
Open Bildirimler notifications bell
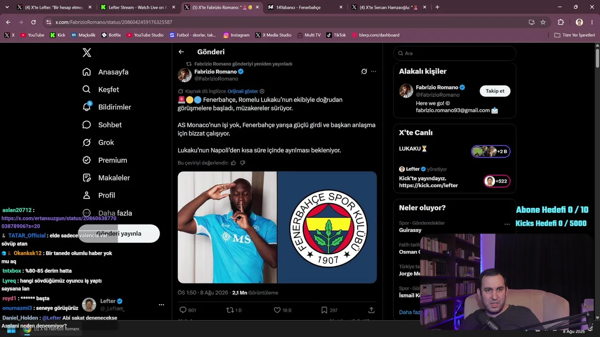tap(107, 107)
